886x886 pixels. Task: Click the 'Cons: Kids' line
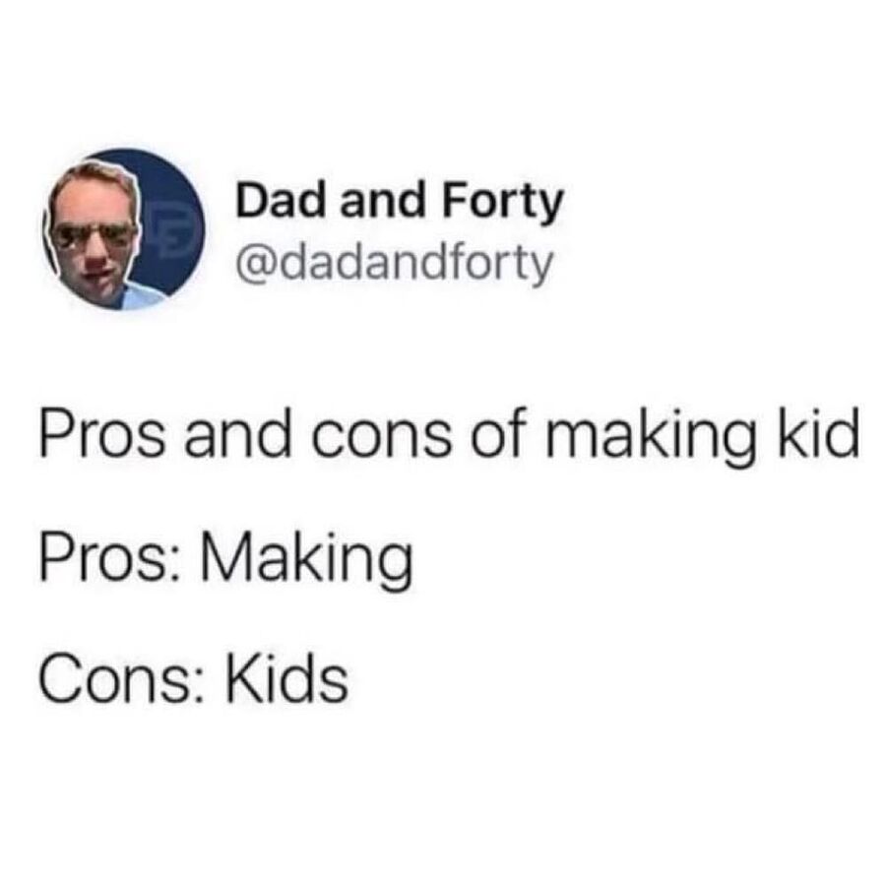pyautogui.click(x=193, y=679)
